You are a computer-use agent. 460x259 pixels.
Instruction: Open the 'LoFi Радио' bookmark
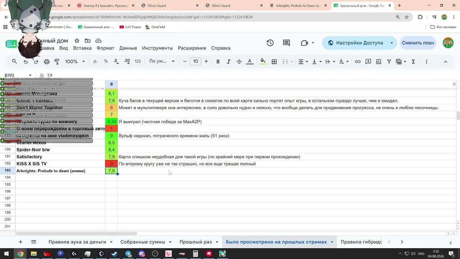(130, 27)
